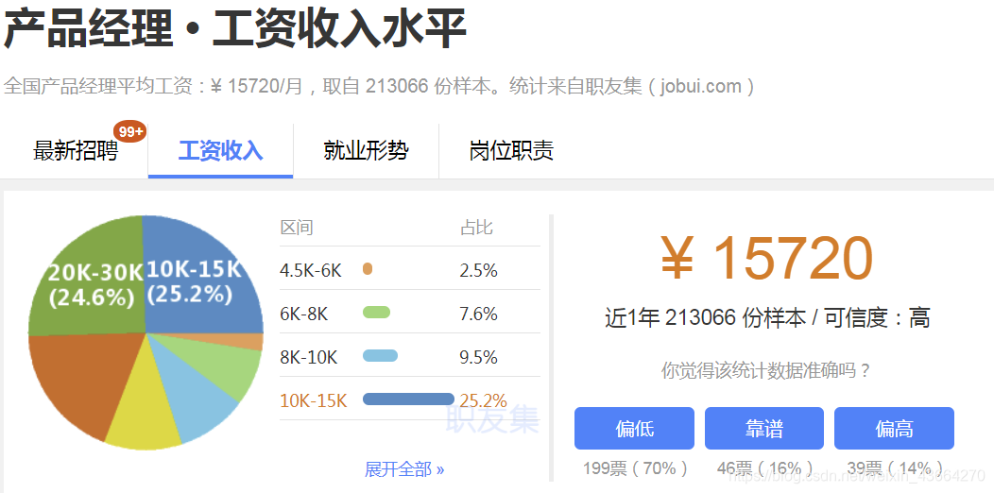This screenshot has width=994, height=493.
Task: Select the 6K-8K range label
Action: (x=303, y=314)
